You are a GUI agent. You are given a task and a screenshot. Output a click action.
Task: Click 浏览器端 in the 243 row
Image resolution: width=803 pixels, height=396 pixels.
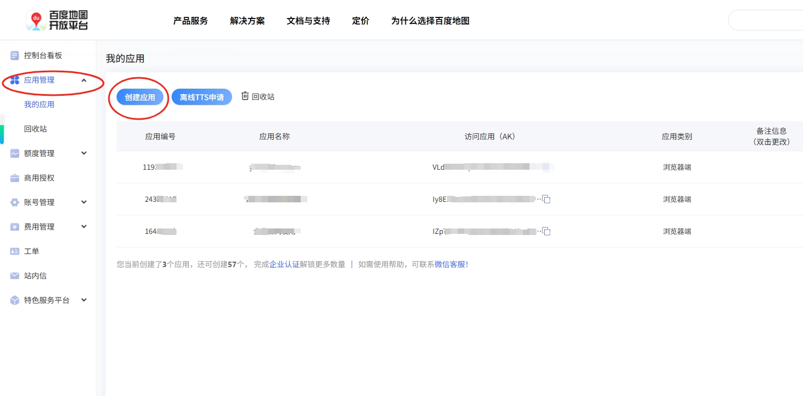tap(677, 199)
